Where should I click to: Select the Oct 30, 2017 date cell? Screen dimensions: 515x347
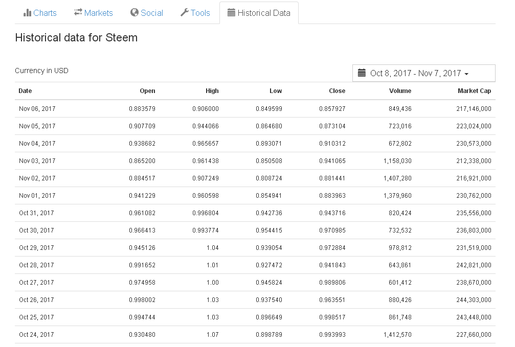[x=36, y=230]
